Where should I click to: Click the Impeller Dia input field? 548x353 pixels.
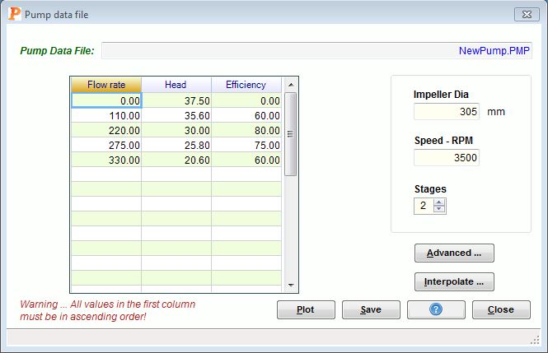pyautogui.click(x=447, y=112)
